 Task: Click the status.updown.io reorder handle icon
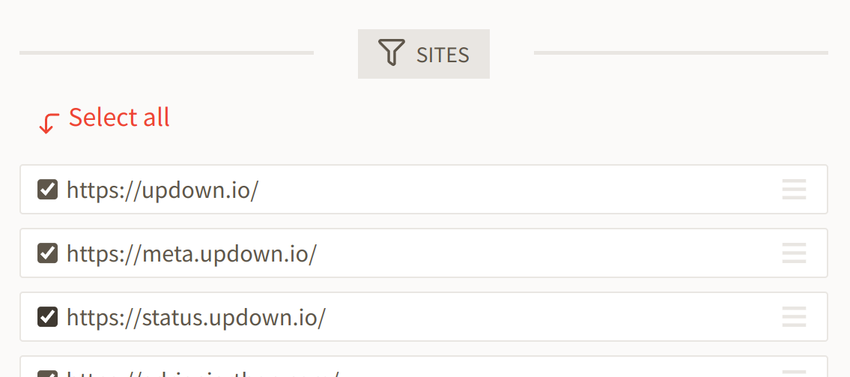coord(794,317)
